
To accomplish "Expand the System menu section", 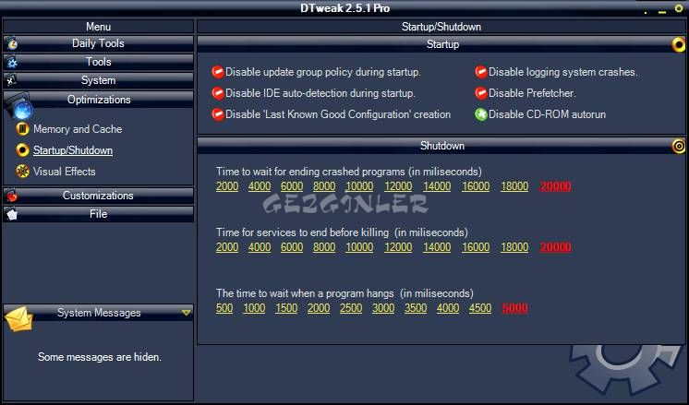I will tap(99, 80).
